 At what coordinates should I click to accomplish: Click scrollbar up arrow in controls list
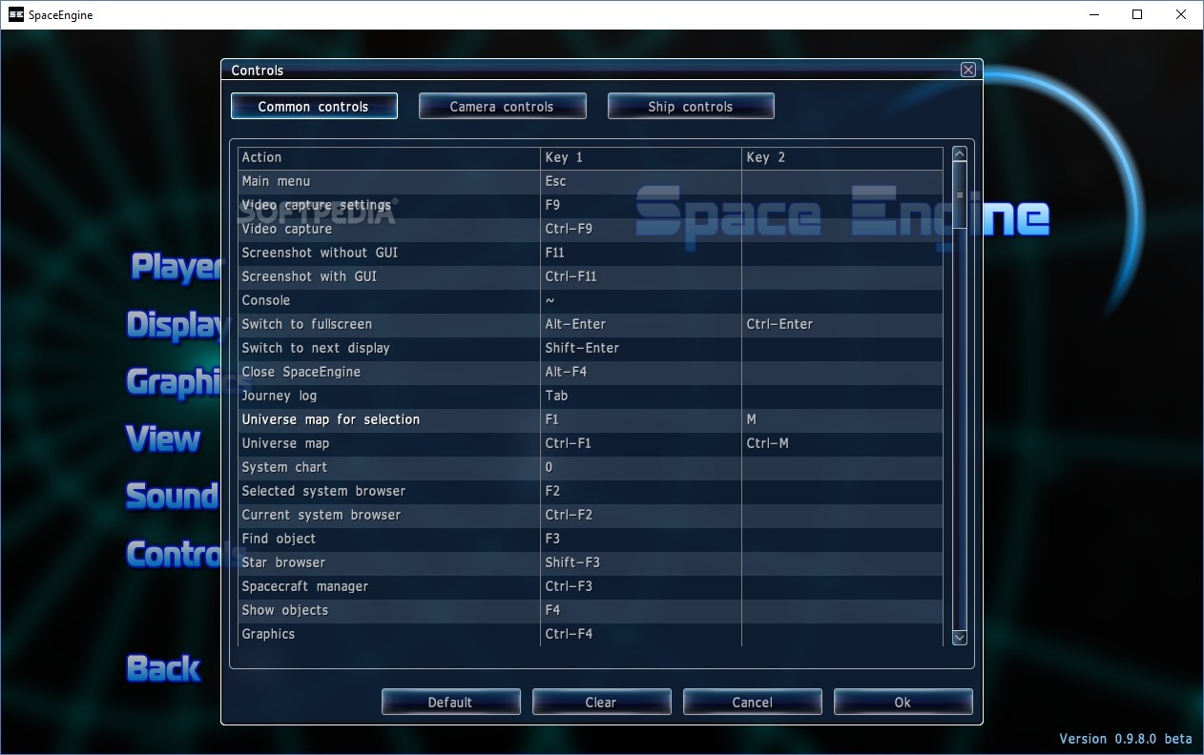960,154
